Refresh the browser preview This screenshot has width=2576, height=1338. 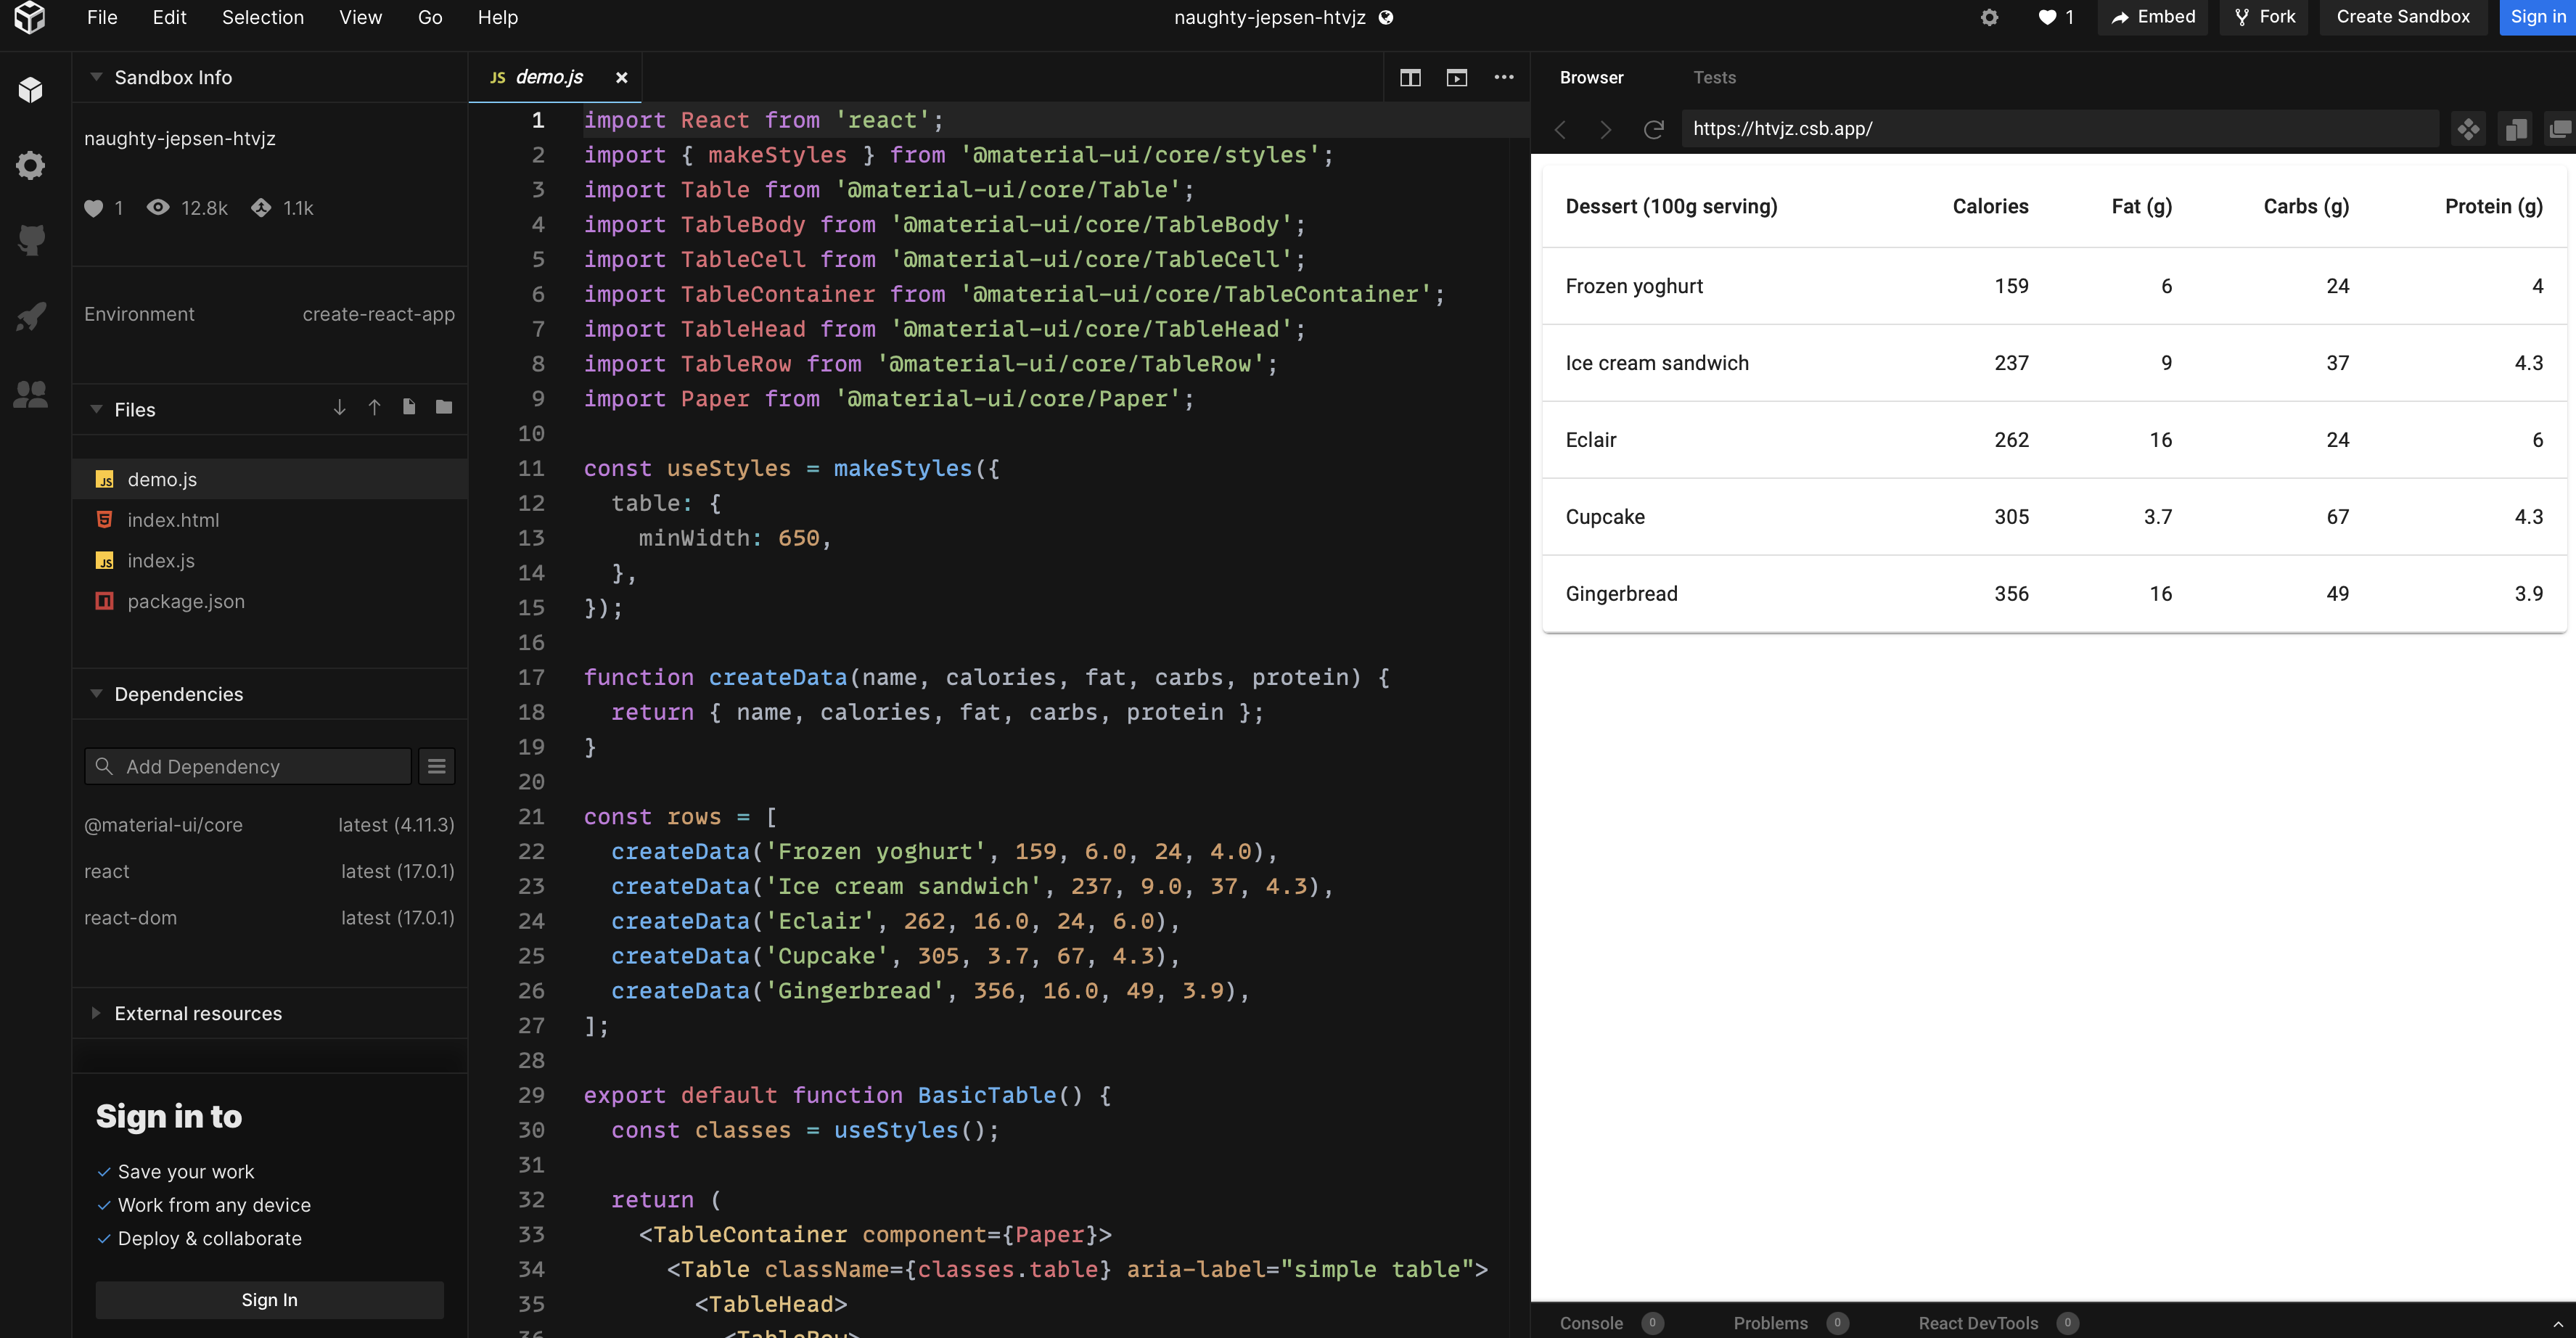(x=1653, y=129)
